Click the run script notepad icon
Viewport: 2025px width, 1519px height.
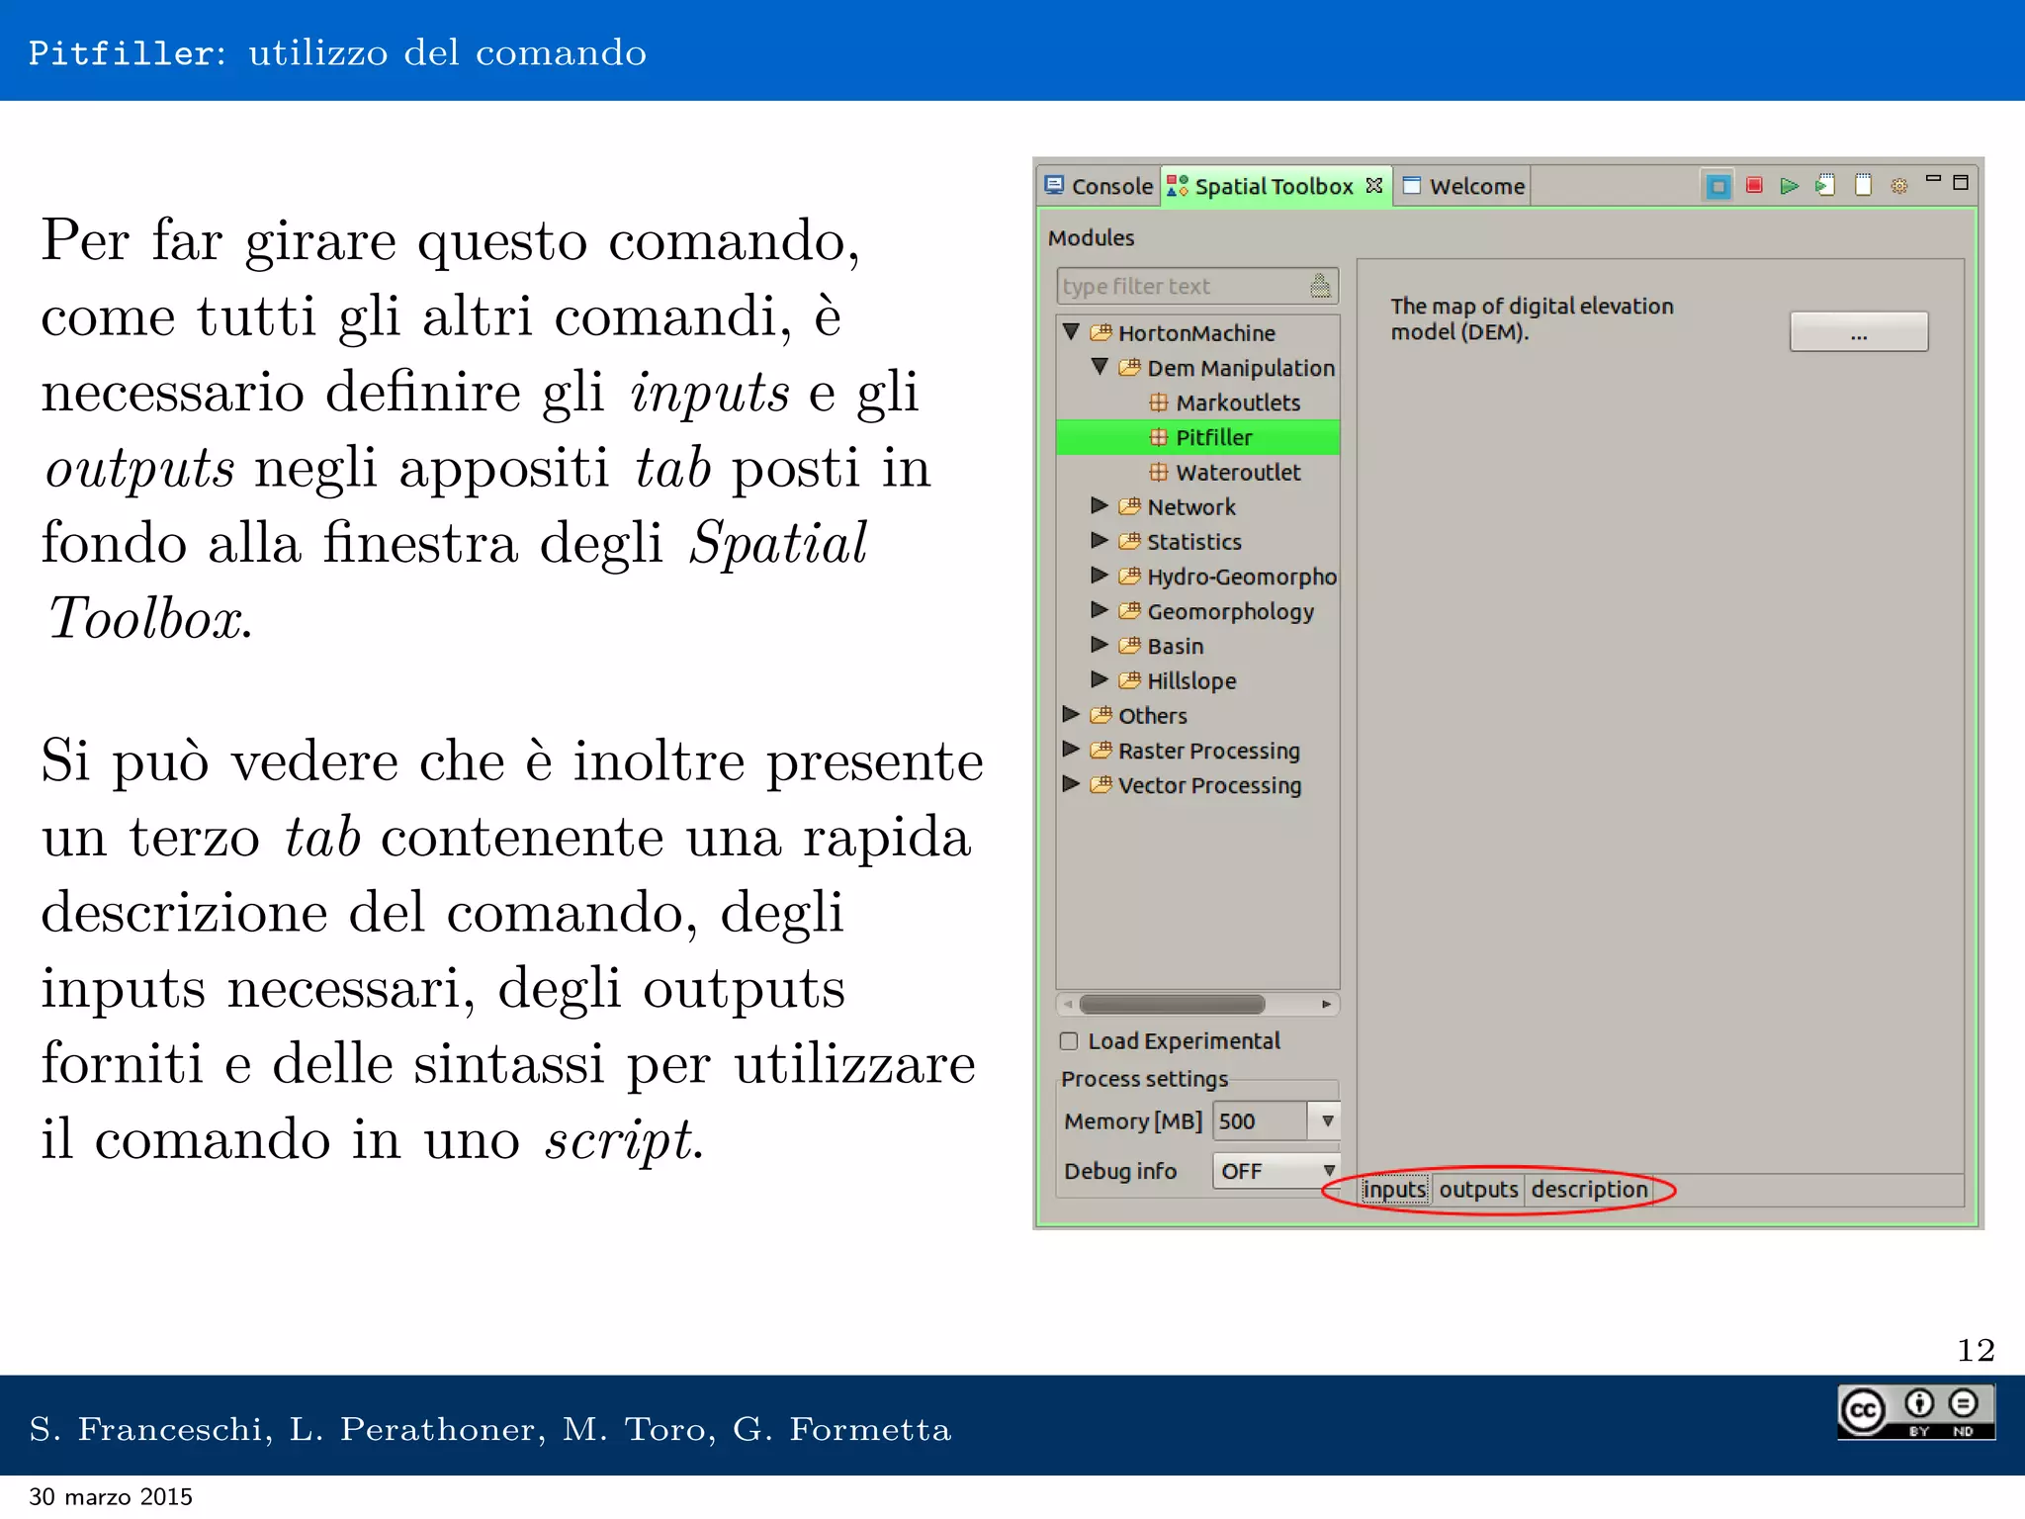click(x=1825, y=186)
